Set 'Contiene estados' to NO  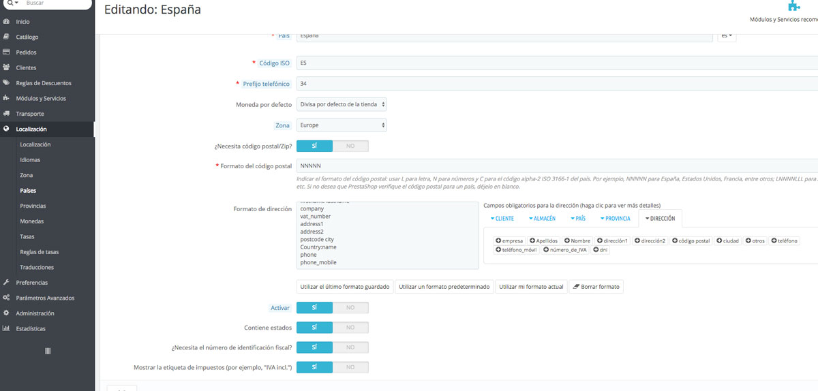350,328
